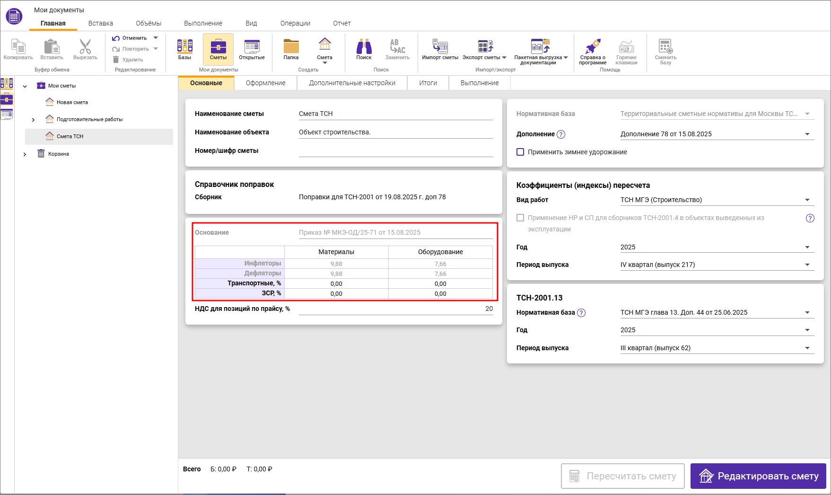This screenshot has height=495, width=831.
Task: Open the Вид работ dropdown
Action: 807,200
